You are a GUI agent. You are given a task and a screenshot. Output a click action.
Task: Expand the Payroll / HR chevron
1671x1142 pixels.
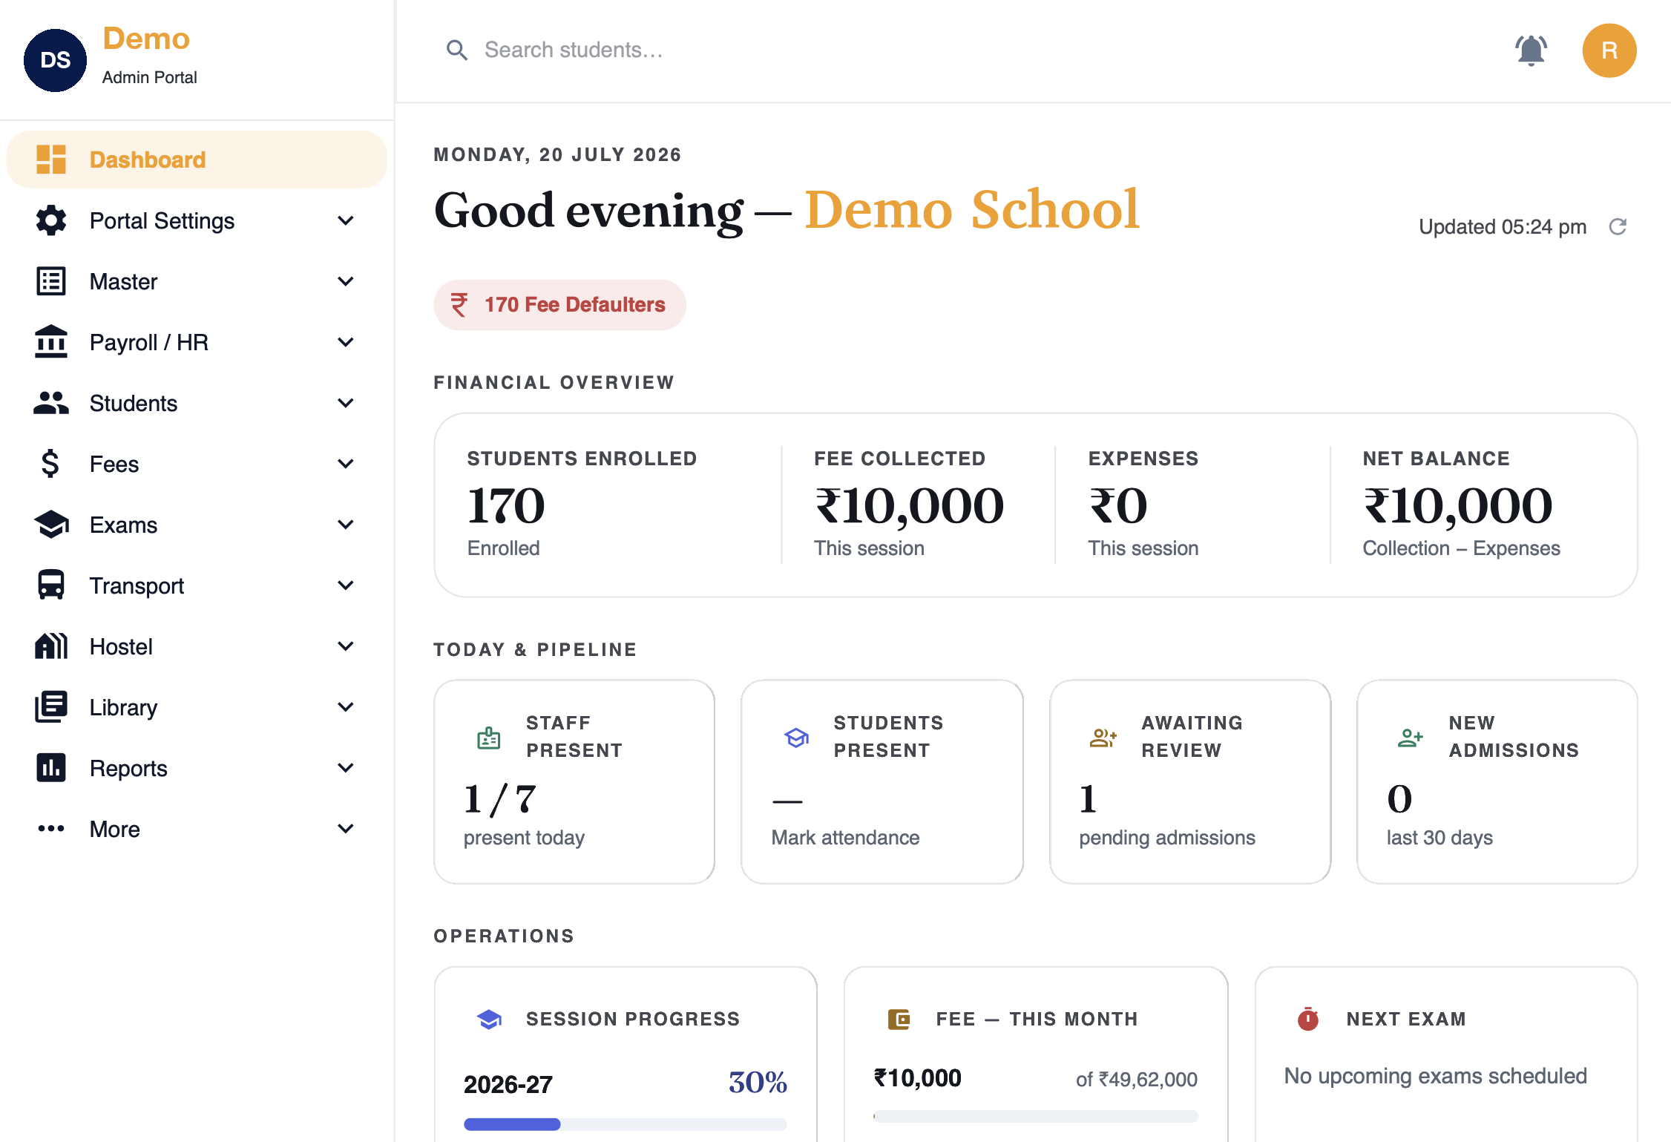(346, 342)
